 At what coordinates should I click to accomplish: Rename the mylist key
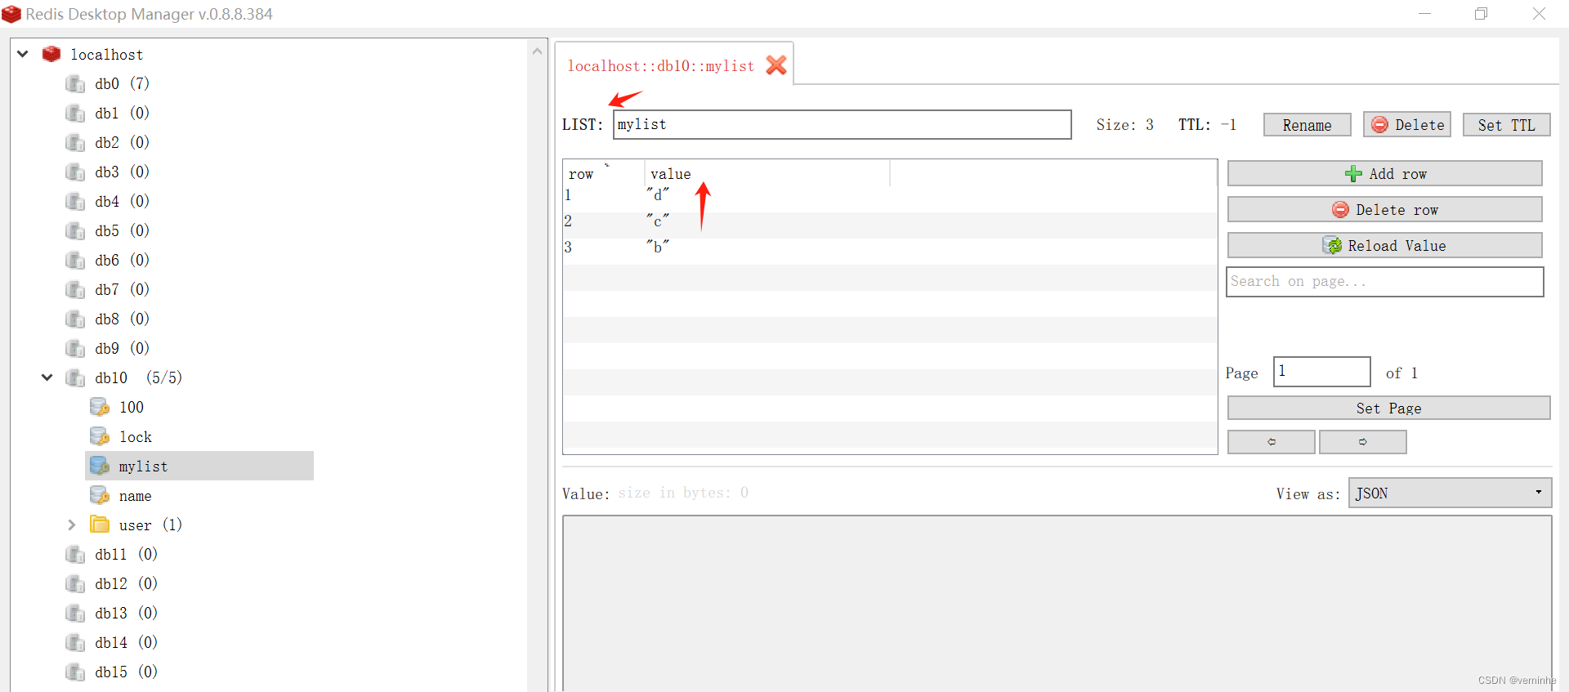(1307, 125)
